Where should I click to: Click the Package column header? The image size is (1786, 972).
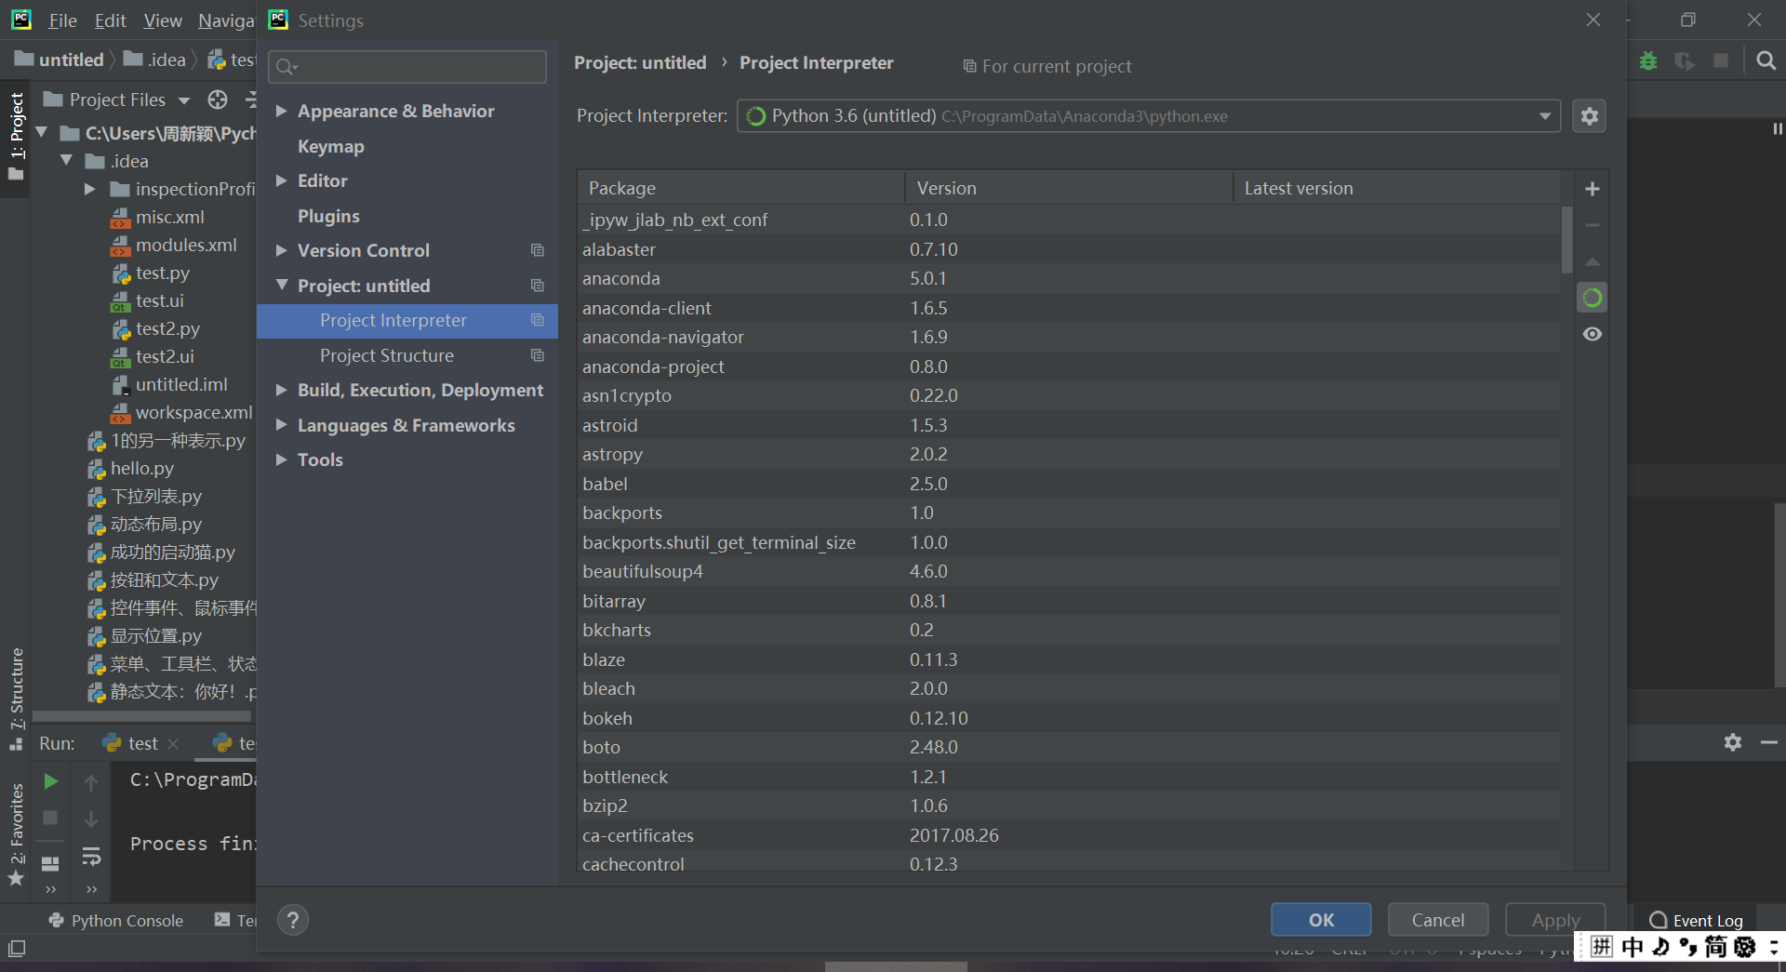click(x=740, y=188)
